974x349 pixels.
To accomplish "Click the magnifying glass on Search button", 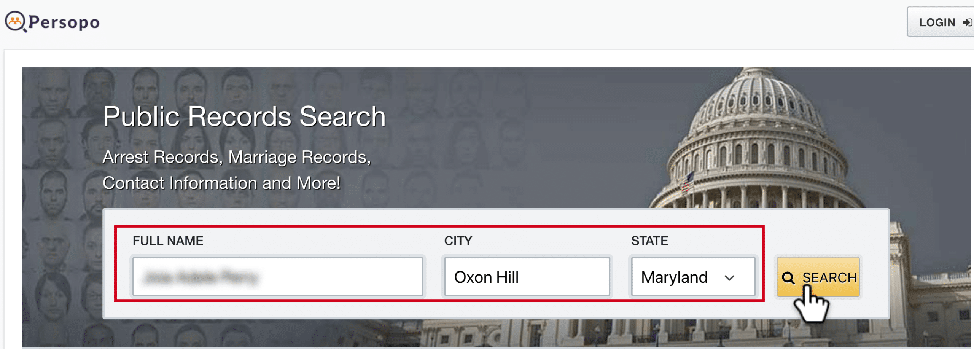I will click(x=788, y=278).
